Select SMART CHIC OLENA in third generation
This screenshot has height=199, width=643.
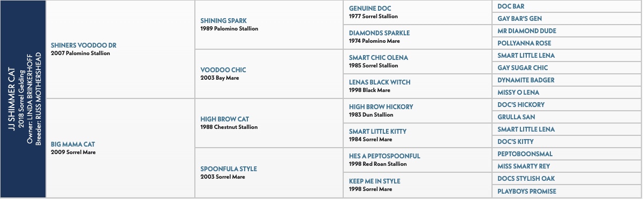[379, 58]
